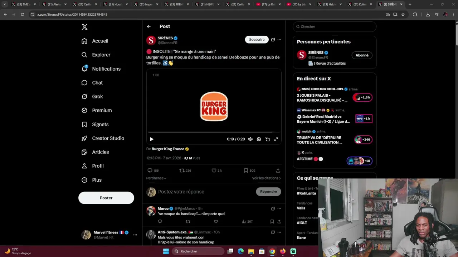Click the #IDLT trend
458x257 pixels.
click(x=302, y=223)
